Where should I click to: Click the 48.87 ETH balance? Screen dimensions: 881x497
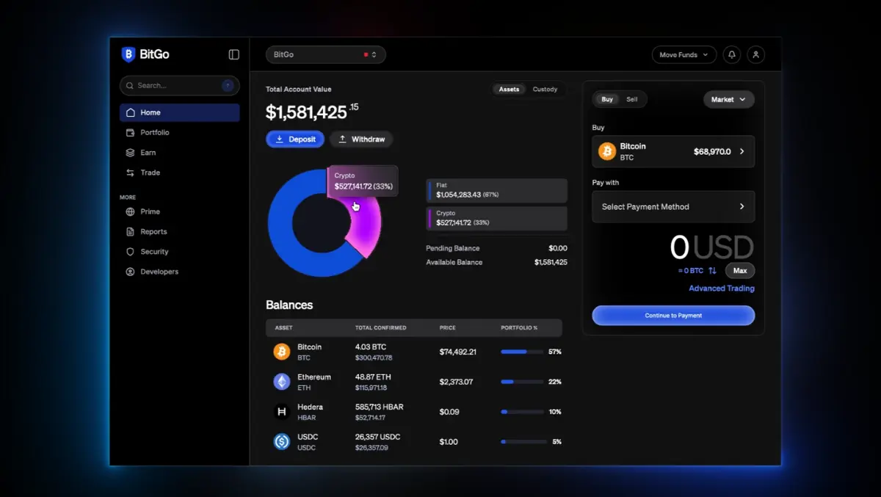coord(373,377)
